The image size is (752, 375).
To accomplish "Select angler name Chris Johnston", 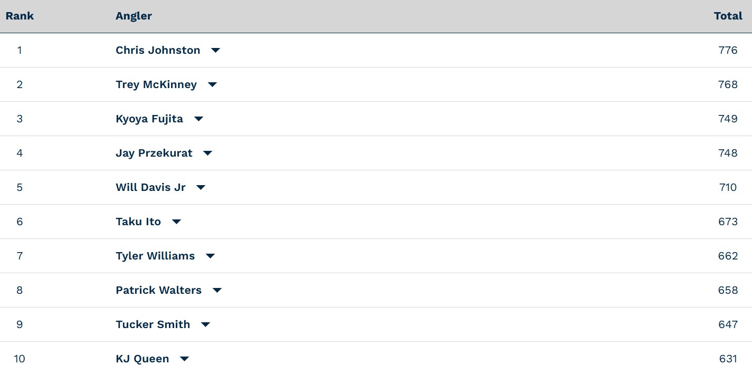I will [158, 50].
